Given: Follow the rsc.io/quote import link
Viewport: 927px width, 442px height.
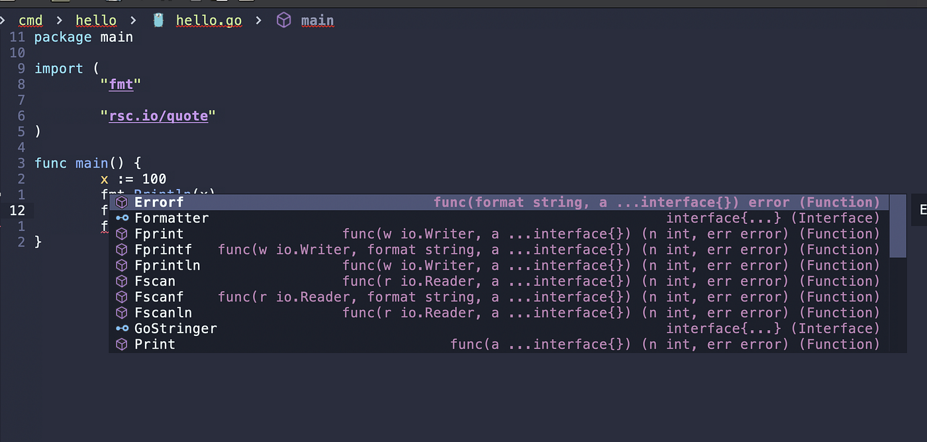Looking at the screenshot, I should click(x=159, y=115).
